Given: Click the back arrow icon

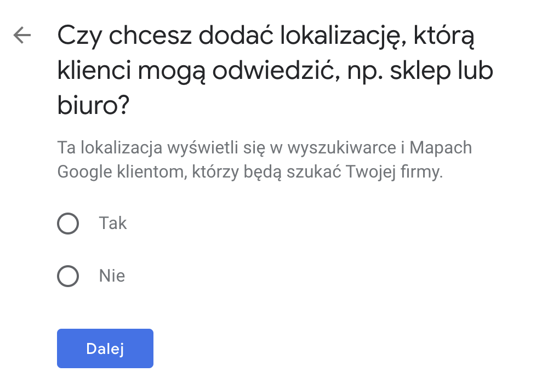Looking at the screenshot, I should pos(22,36).
